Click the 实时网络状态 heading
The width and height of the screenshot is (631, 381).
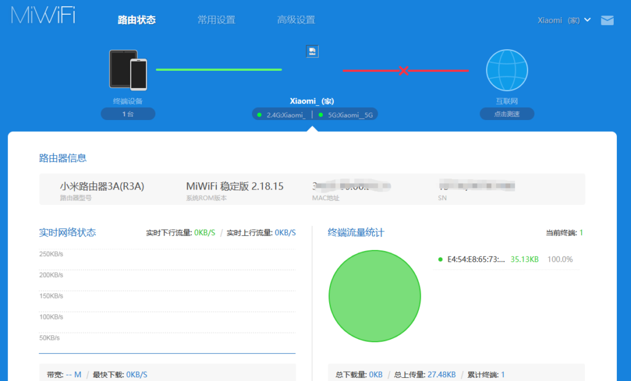click(x=67, y=232)
